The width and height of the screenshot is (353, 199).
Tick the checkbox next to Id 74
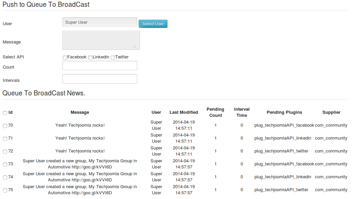click(5, 178)
